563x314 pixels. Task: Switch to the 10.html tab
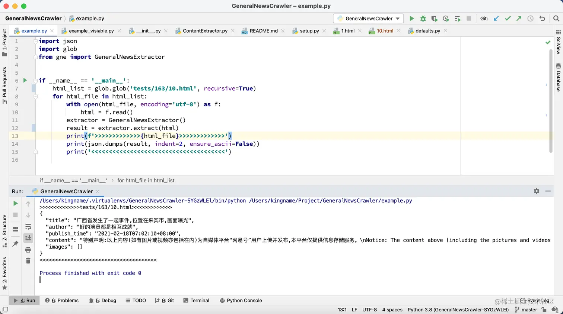[x=385, y=31]
